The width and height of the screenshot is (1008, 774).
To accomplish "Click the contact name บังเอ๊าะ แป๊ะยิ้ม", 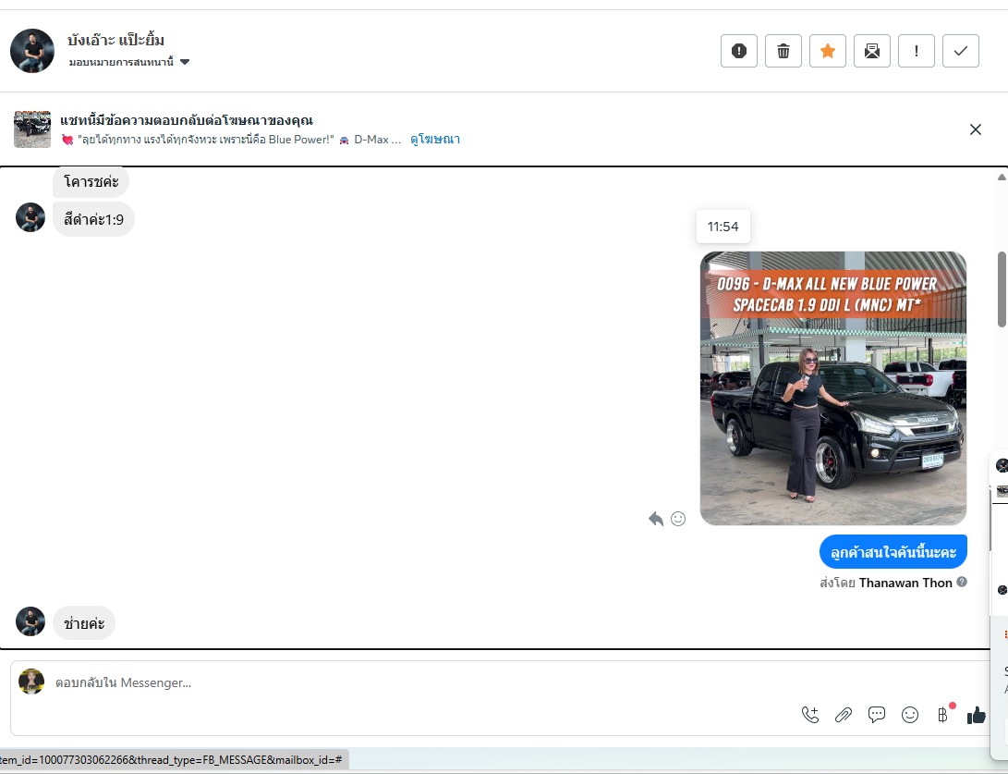I will click(x=115, y=40).
